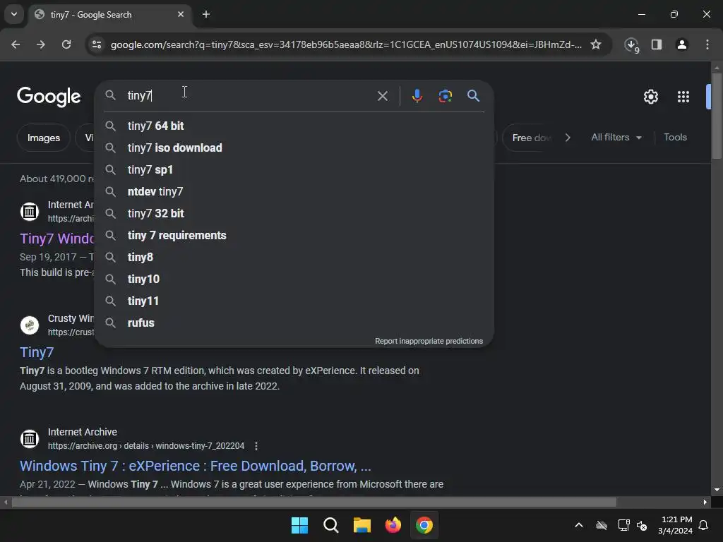
Task: Select suggestion tiny7 sp1
Action: (294, 169)
